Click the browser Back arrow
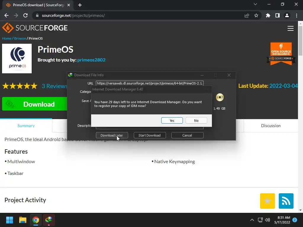This screenshot has width=303, height=227. click(7, 15)
